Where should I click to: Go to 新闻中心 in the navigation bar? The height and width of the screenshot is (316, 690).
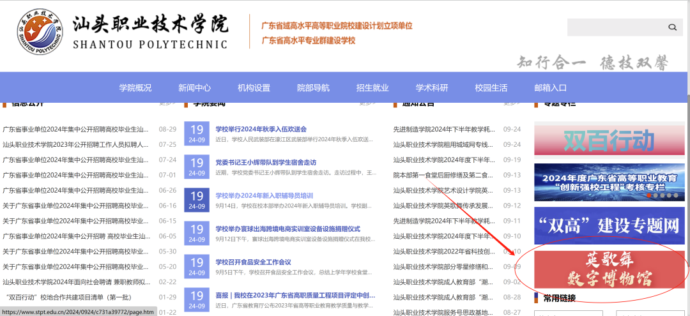click(194, 88)
